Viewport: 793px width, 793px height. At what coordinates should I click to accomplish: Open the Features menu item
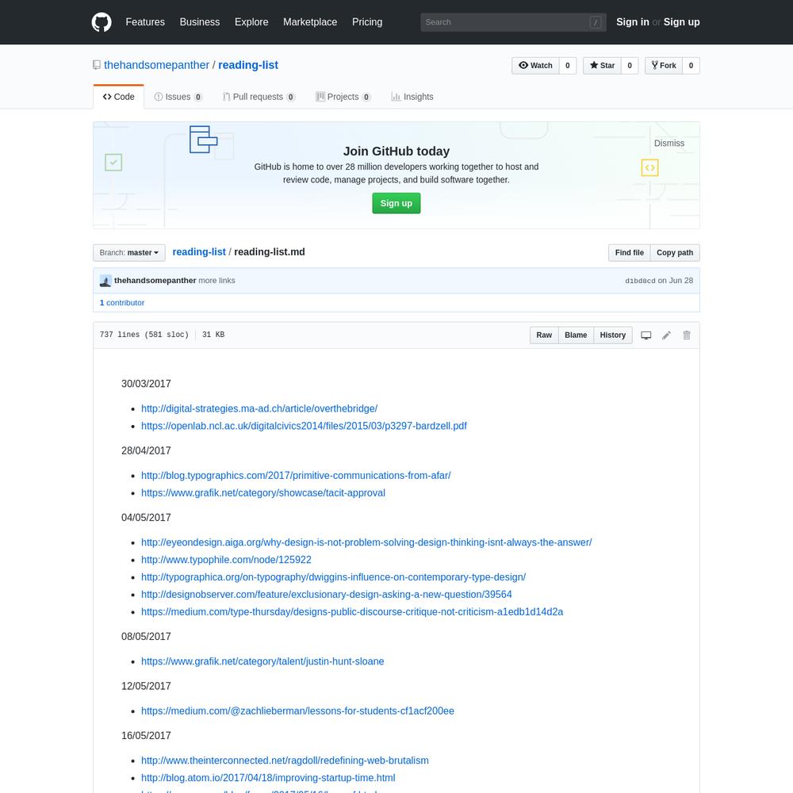145,22
